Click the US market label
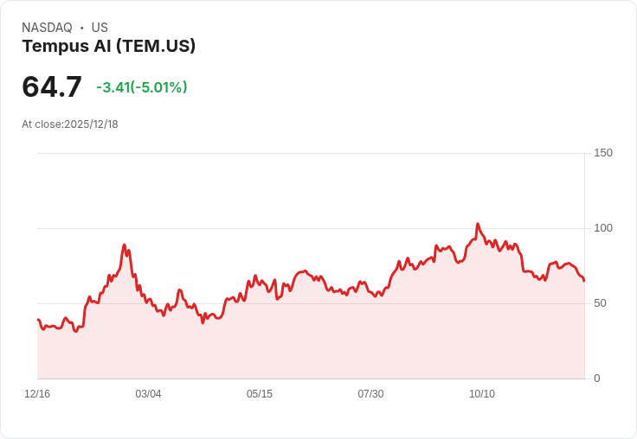The image size is (637, 439). coord(100,28)
